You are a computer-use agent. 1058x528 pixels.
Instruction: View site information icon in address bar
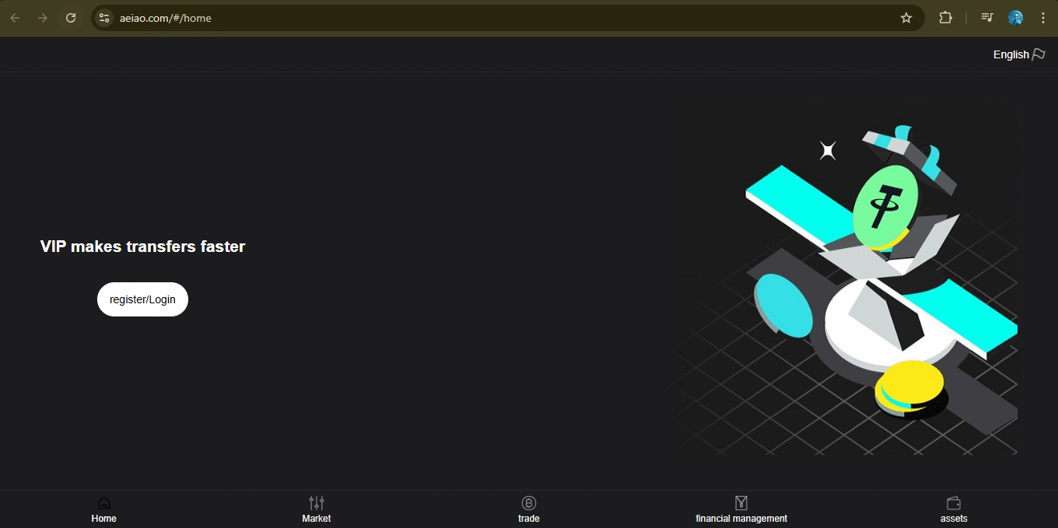coord(104,18)
